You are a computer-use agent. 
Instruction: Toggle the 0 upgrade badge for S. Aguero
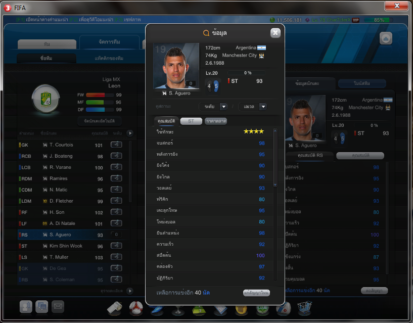click(116, 235)
